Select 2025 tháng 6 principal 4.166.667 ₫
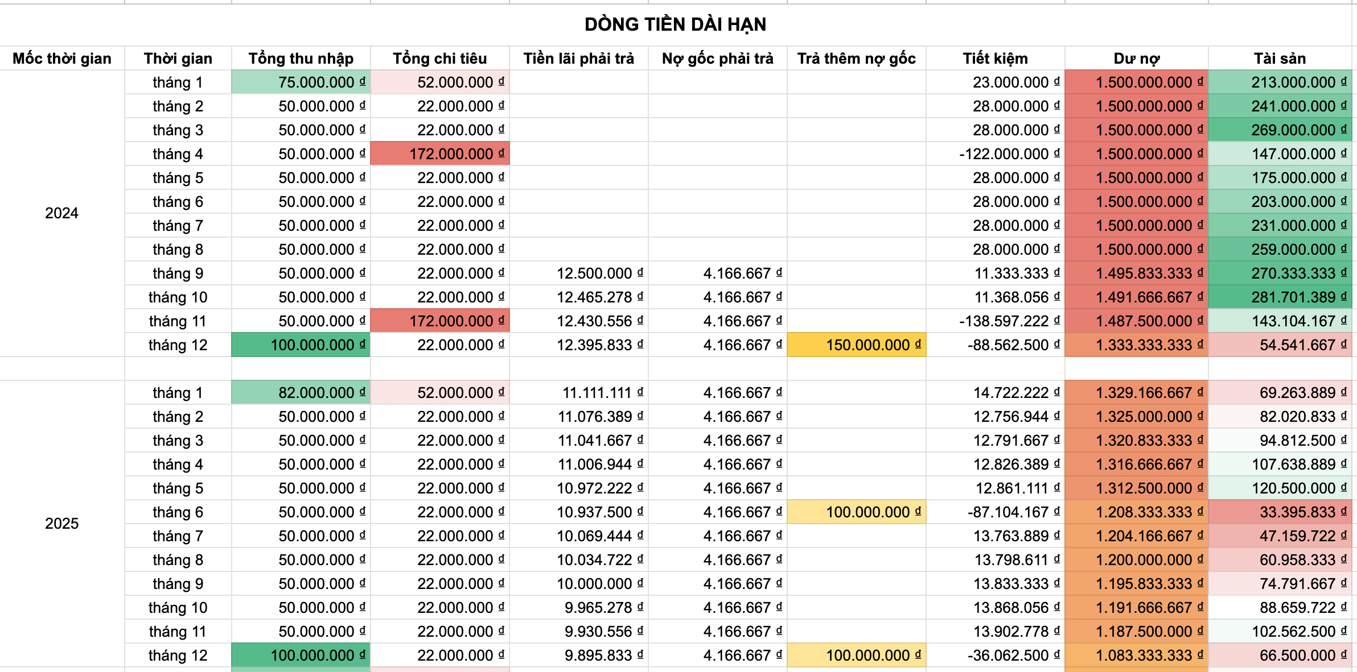 717,512
